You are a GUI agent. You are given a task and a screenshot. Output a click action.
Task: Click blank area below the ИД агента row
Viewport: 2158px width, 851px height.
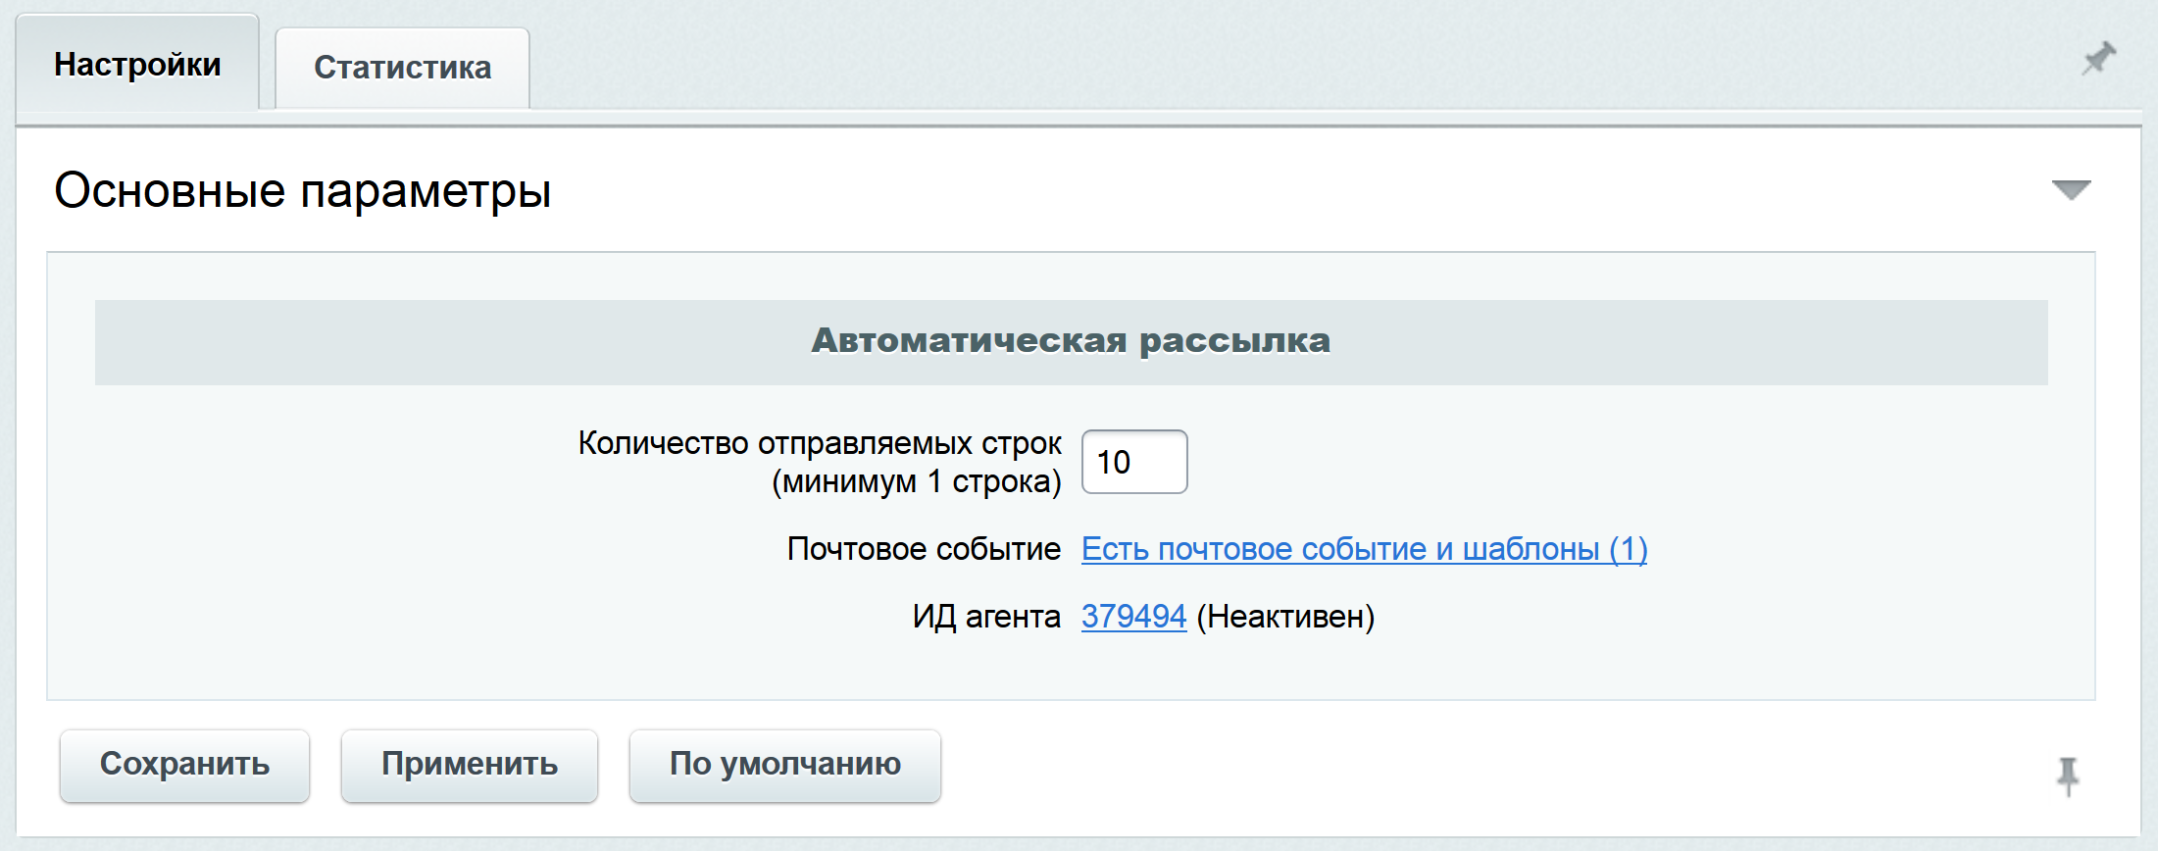coord(1071,669)
